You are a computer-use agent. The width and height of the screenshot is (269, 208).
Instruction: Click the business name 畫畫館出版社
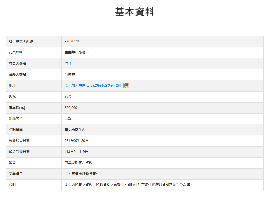point(75,52)
